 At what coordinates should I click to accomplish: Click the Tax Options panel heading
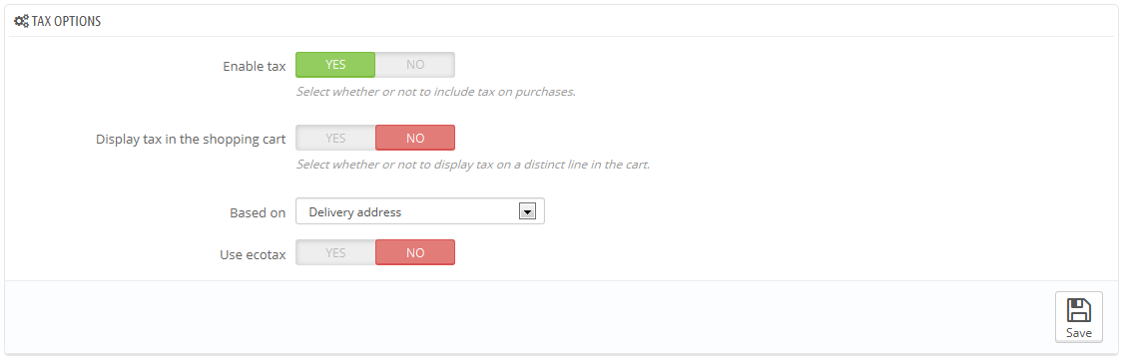point(66,21)
